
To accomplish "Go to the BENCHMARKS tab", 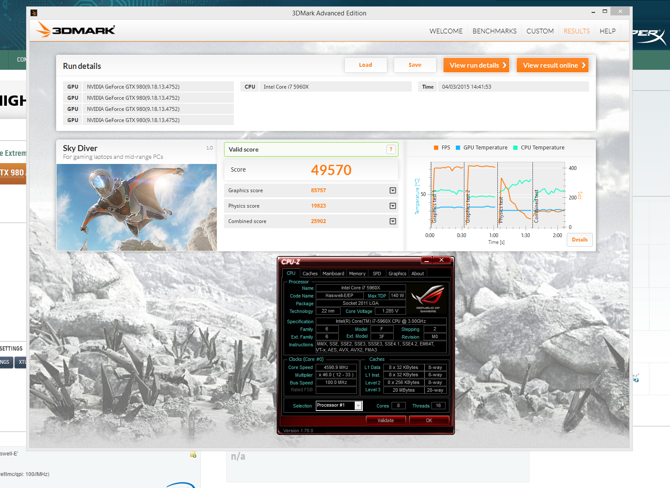I will tap(494, 31).
